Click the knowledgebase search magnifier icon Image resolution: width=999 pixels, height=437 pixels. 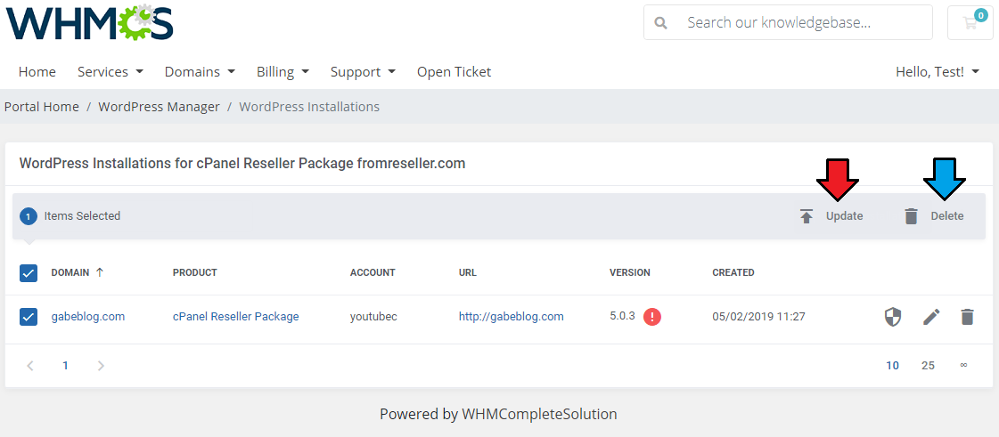pos(661,23)
